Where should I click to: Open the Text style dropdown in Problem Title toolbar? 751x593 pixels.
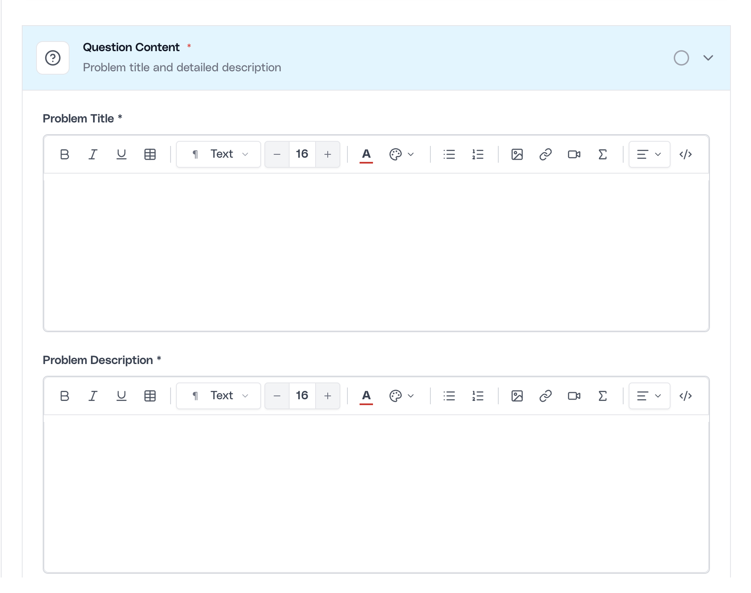coord(218,154)
